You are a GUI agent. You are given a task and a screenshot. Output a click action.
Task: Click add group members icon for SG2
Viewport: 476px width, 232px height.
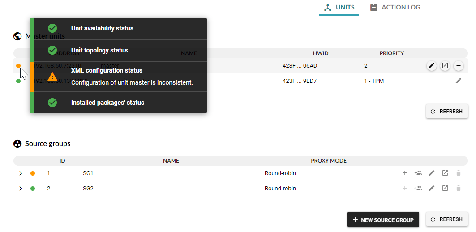(x=418, y=188)
